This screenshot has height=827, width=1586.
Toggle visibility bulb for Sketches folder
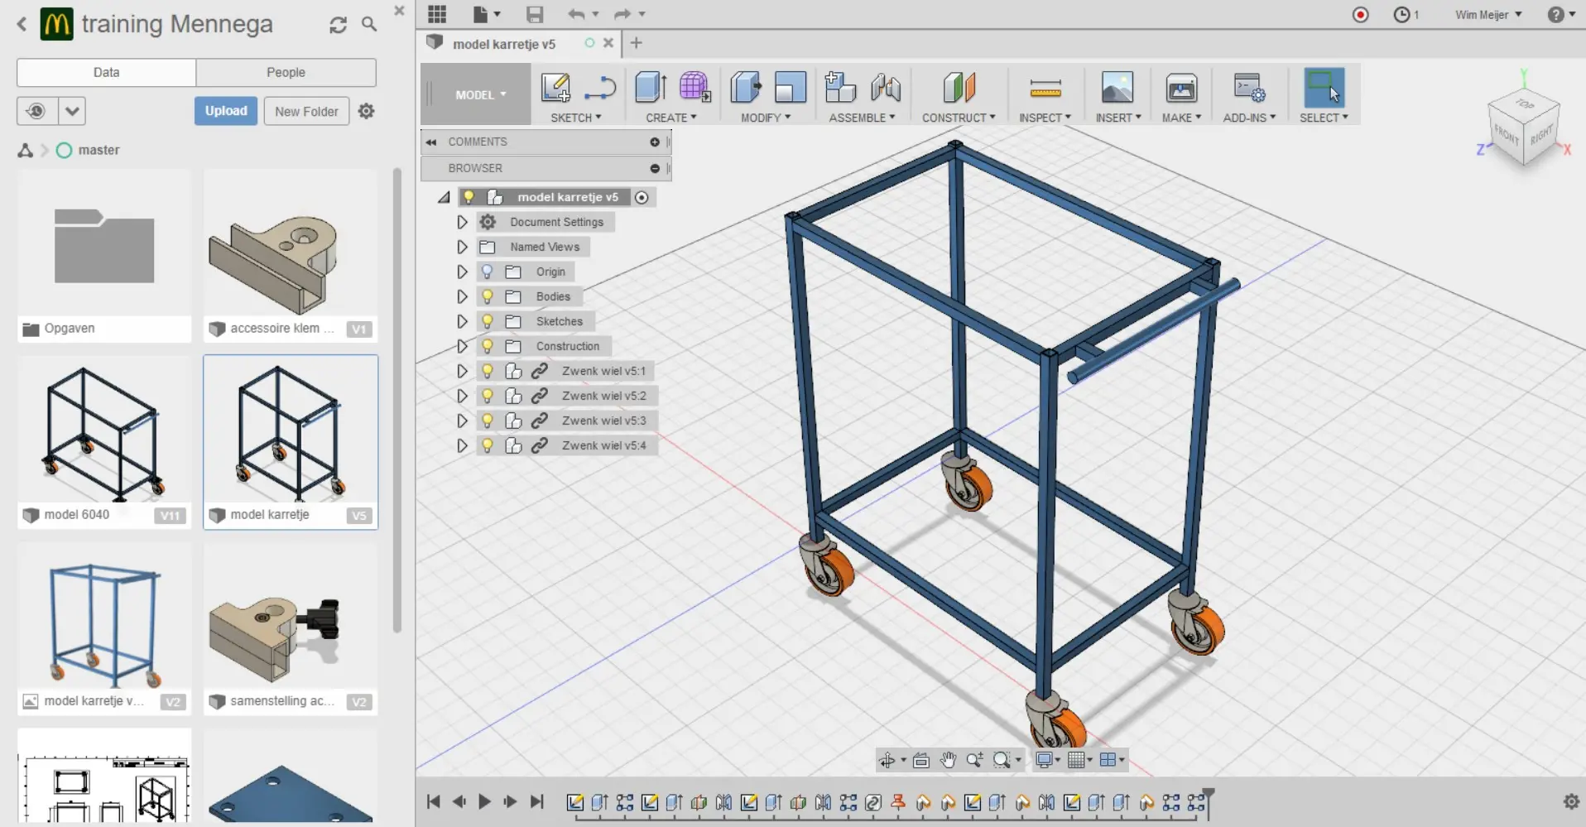pyautogui.click(x=488, y=321)
